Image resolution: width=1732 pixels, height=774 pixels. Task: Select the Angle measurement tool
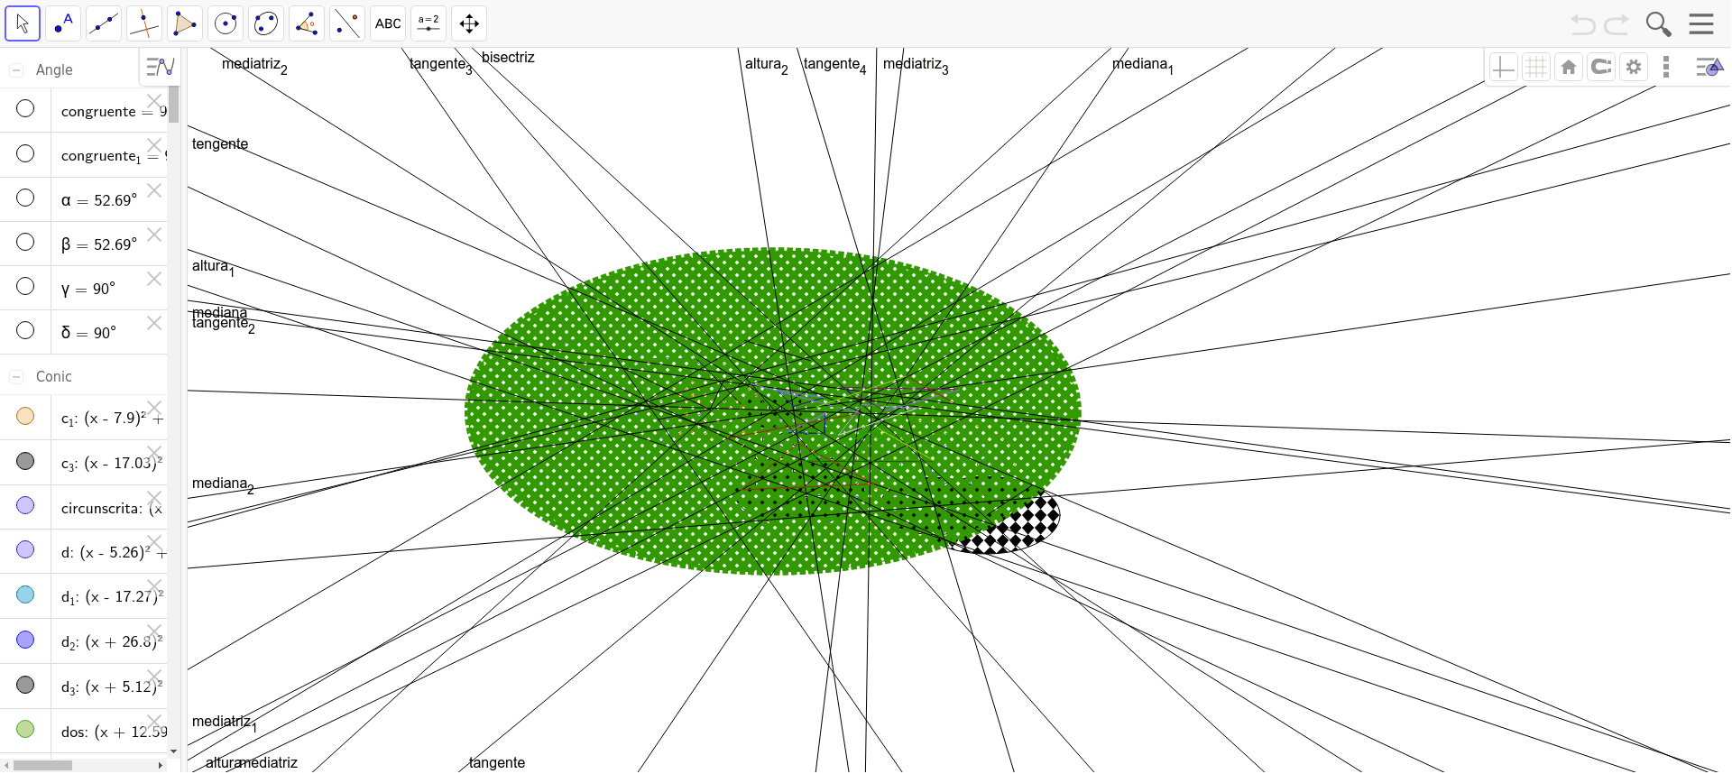(x=307, y=23)
